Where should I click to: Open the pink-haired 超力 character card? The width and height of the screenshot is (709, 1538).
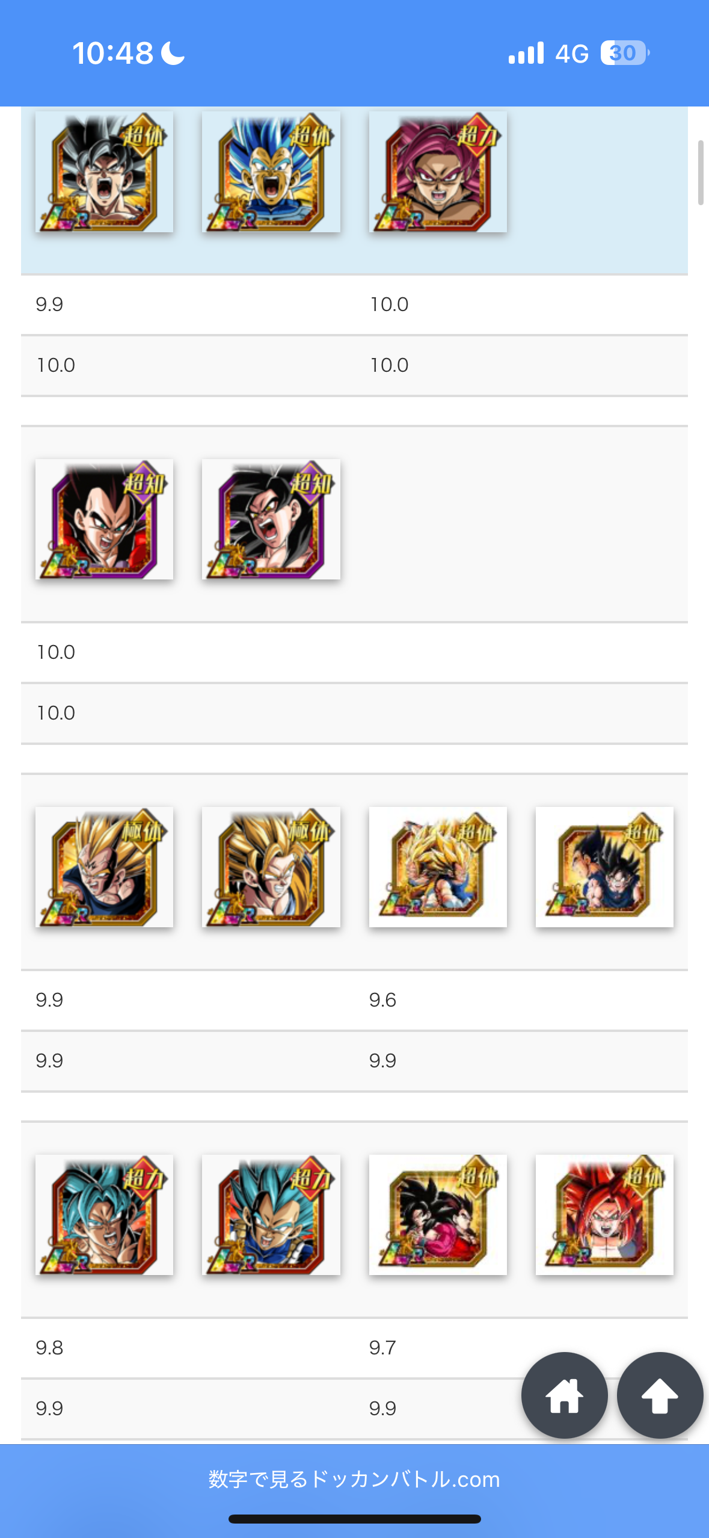point(438,171)
